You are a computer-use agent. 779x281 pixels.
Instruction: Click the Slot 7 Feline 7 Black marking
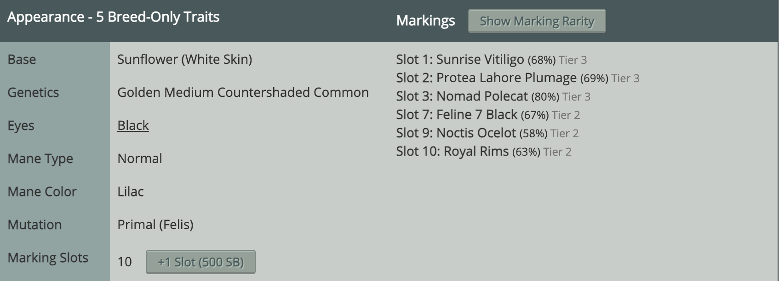(476, 115)
